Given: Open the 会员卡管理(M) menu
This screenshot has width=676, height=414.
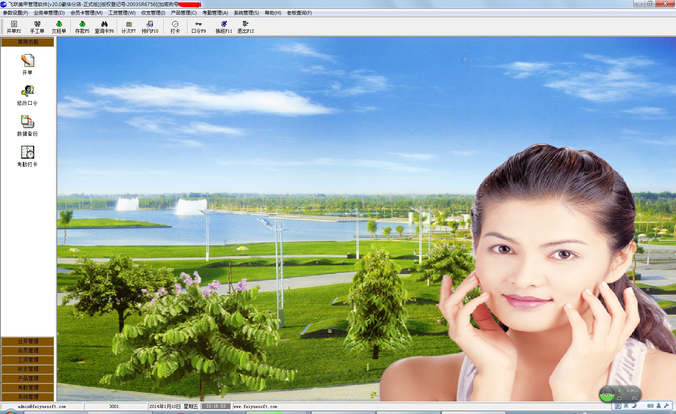Looking at the screenshot, I should pyautogui.click(x=87, y=13).
